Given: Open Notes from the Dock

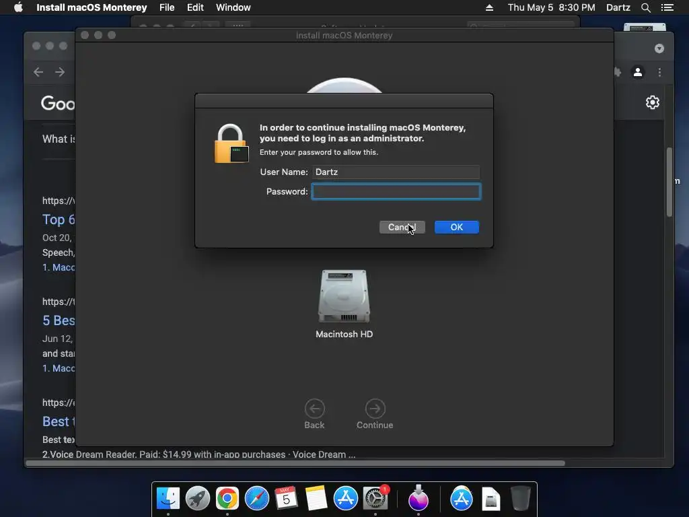Looking at the screenshot, I should (316, 499).
